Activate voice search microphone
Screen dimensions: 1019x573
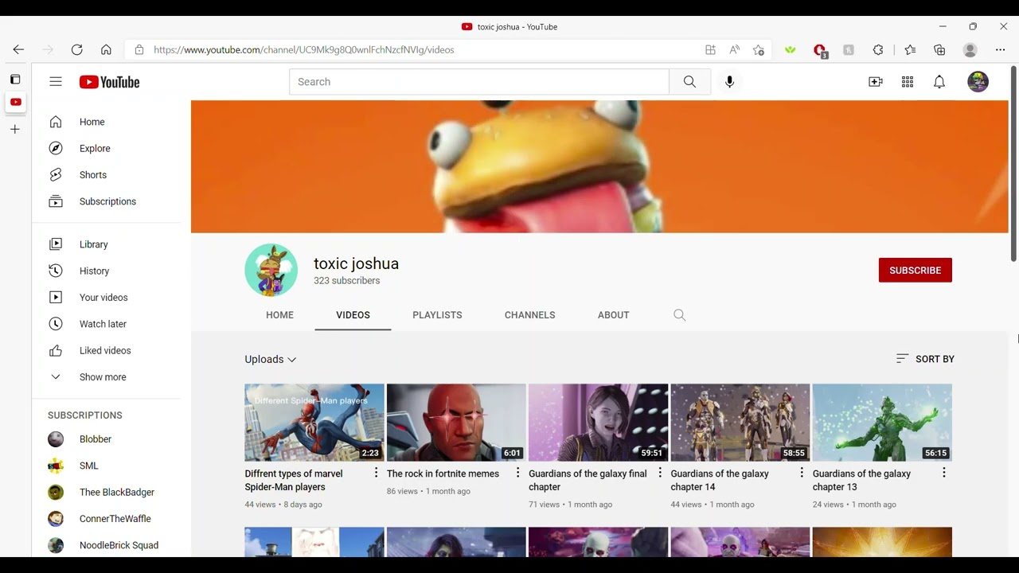[x=729, y=82]
